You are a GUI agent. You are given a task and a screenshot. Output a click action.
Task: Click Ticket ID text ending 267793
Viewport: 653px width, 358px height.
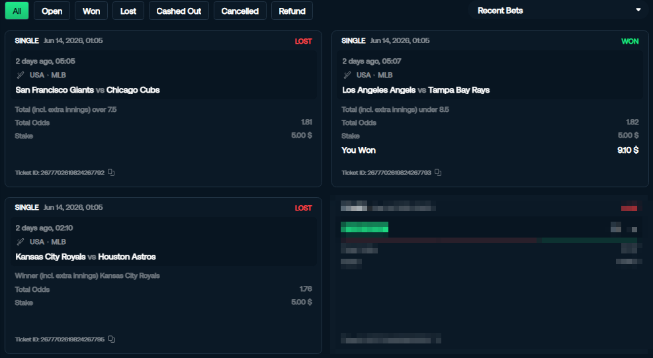click(x=386, y=173)
